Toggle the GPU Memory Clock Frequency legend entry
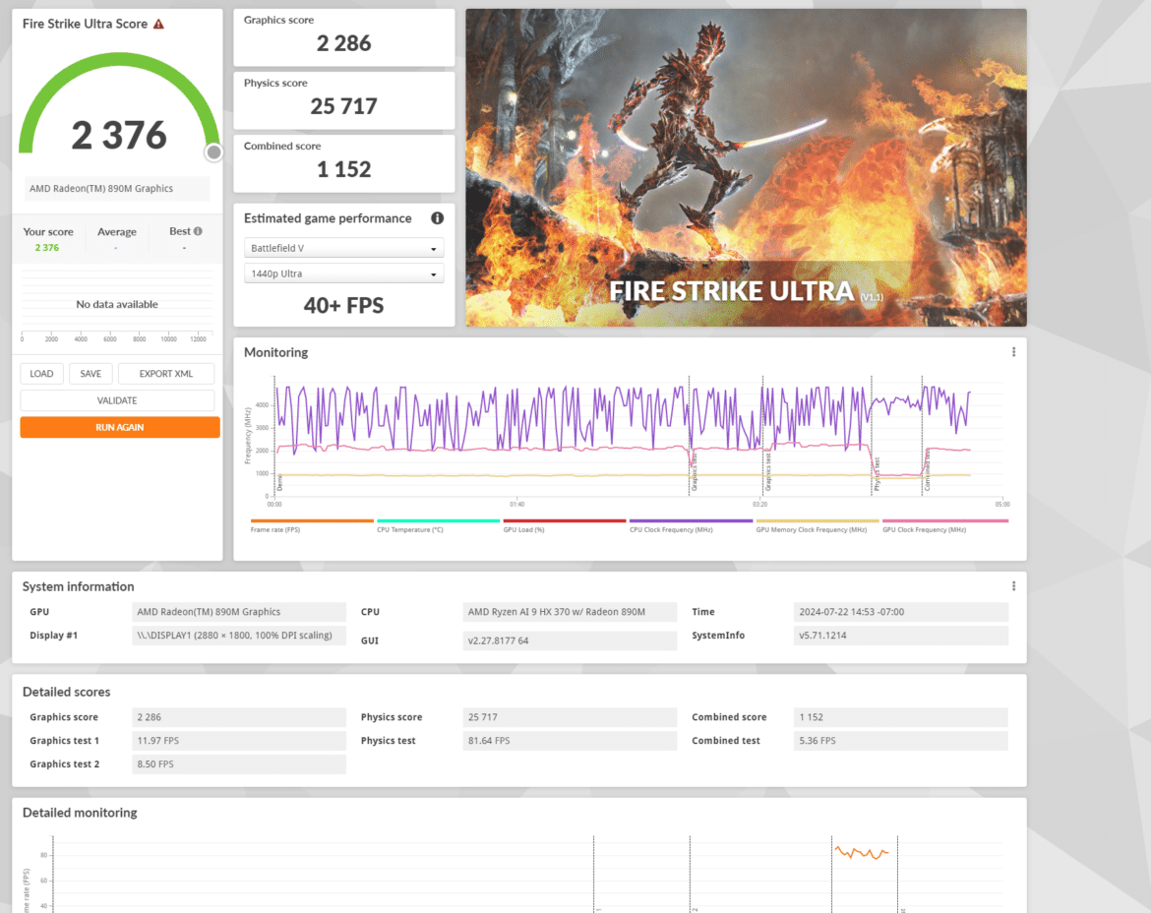 pos(817,526)
